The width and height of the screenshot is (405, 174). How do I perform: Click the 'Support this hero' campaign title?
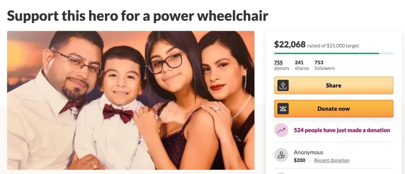coord(137,16)
